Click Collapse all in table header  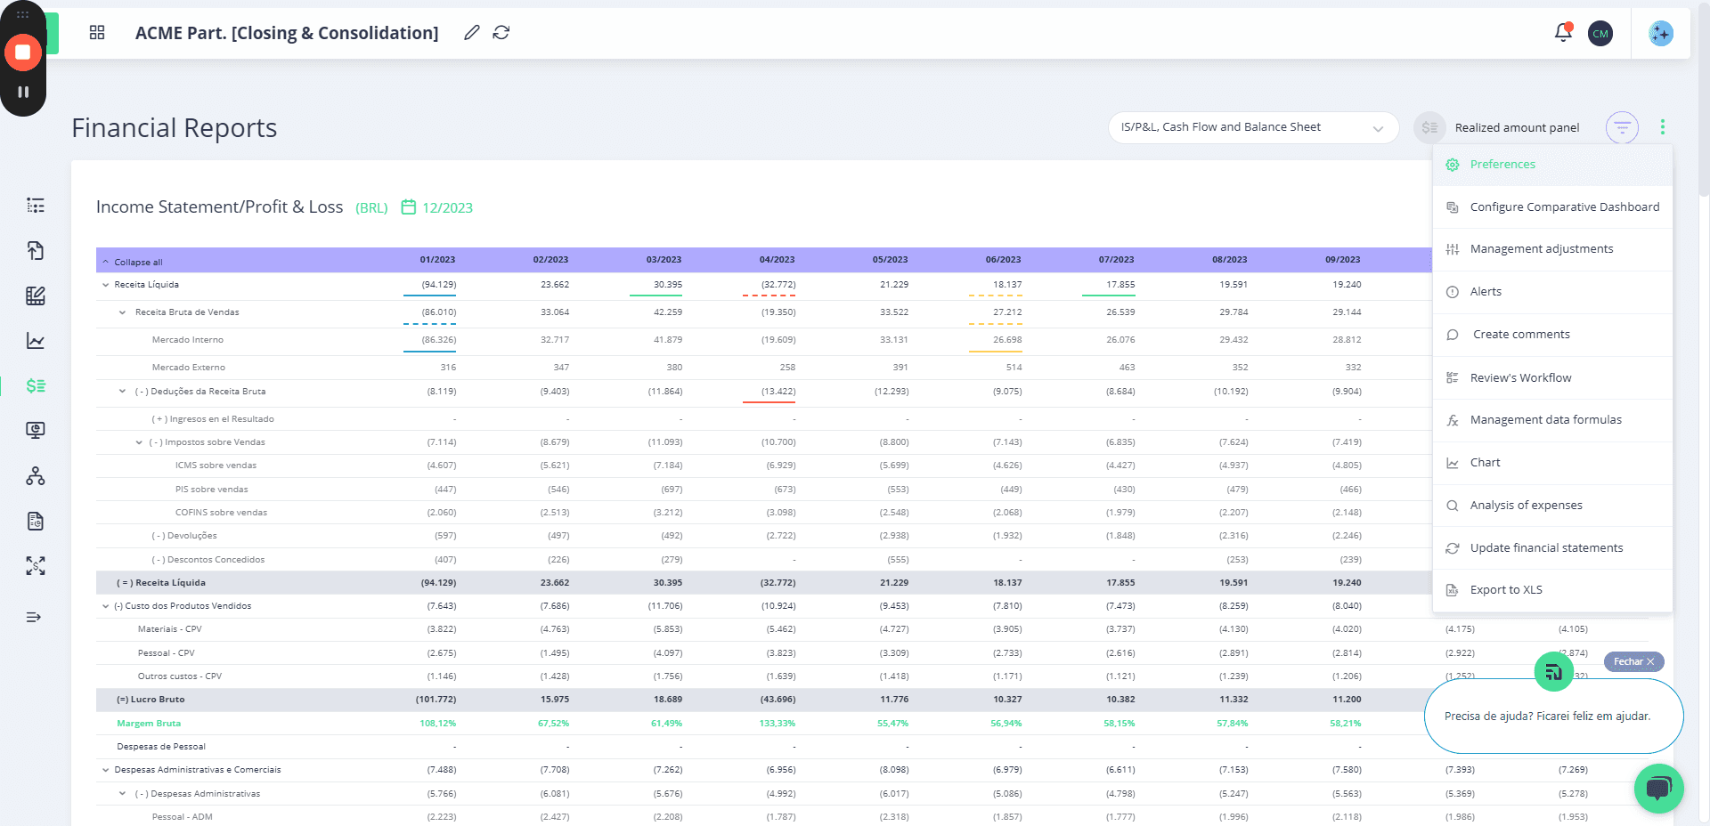133,262
